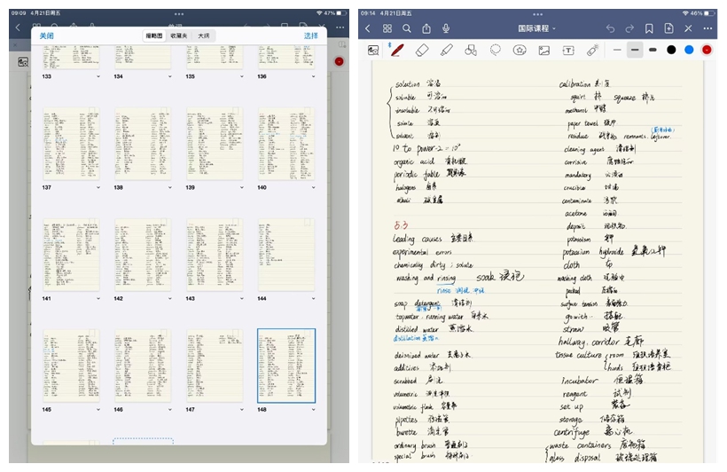Viewport: 727px width, 472px height.
Task: Toggle bookmark for current page
Action: click(x=649, y=28)
